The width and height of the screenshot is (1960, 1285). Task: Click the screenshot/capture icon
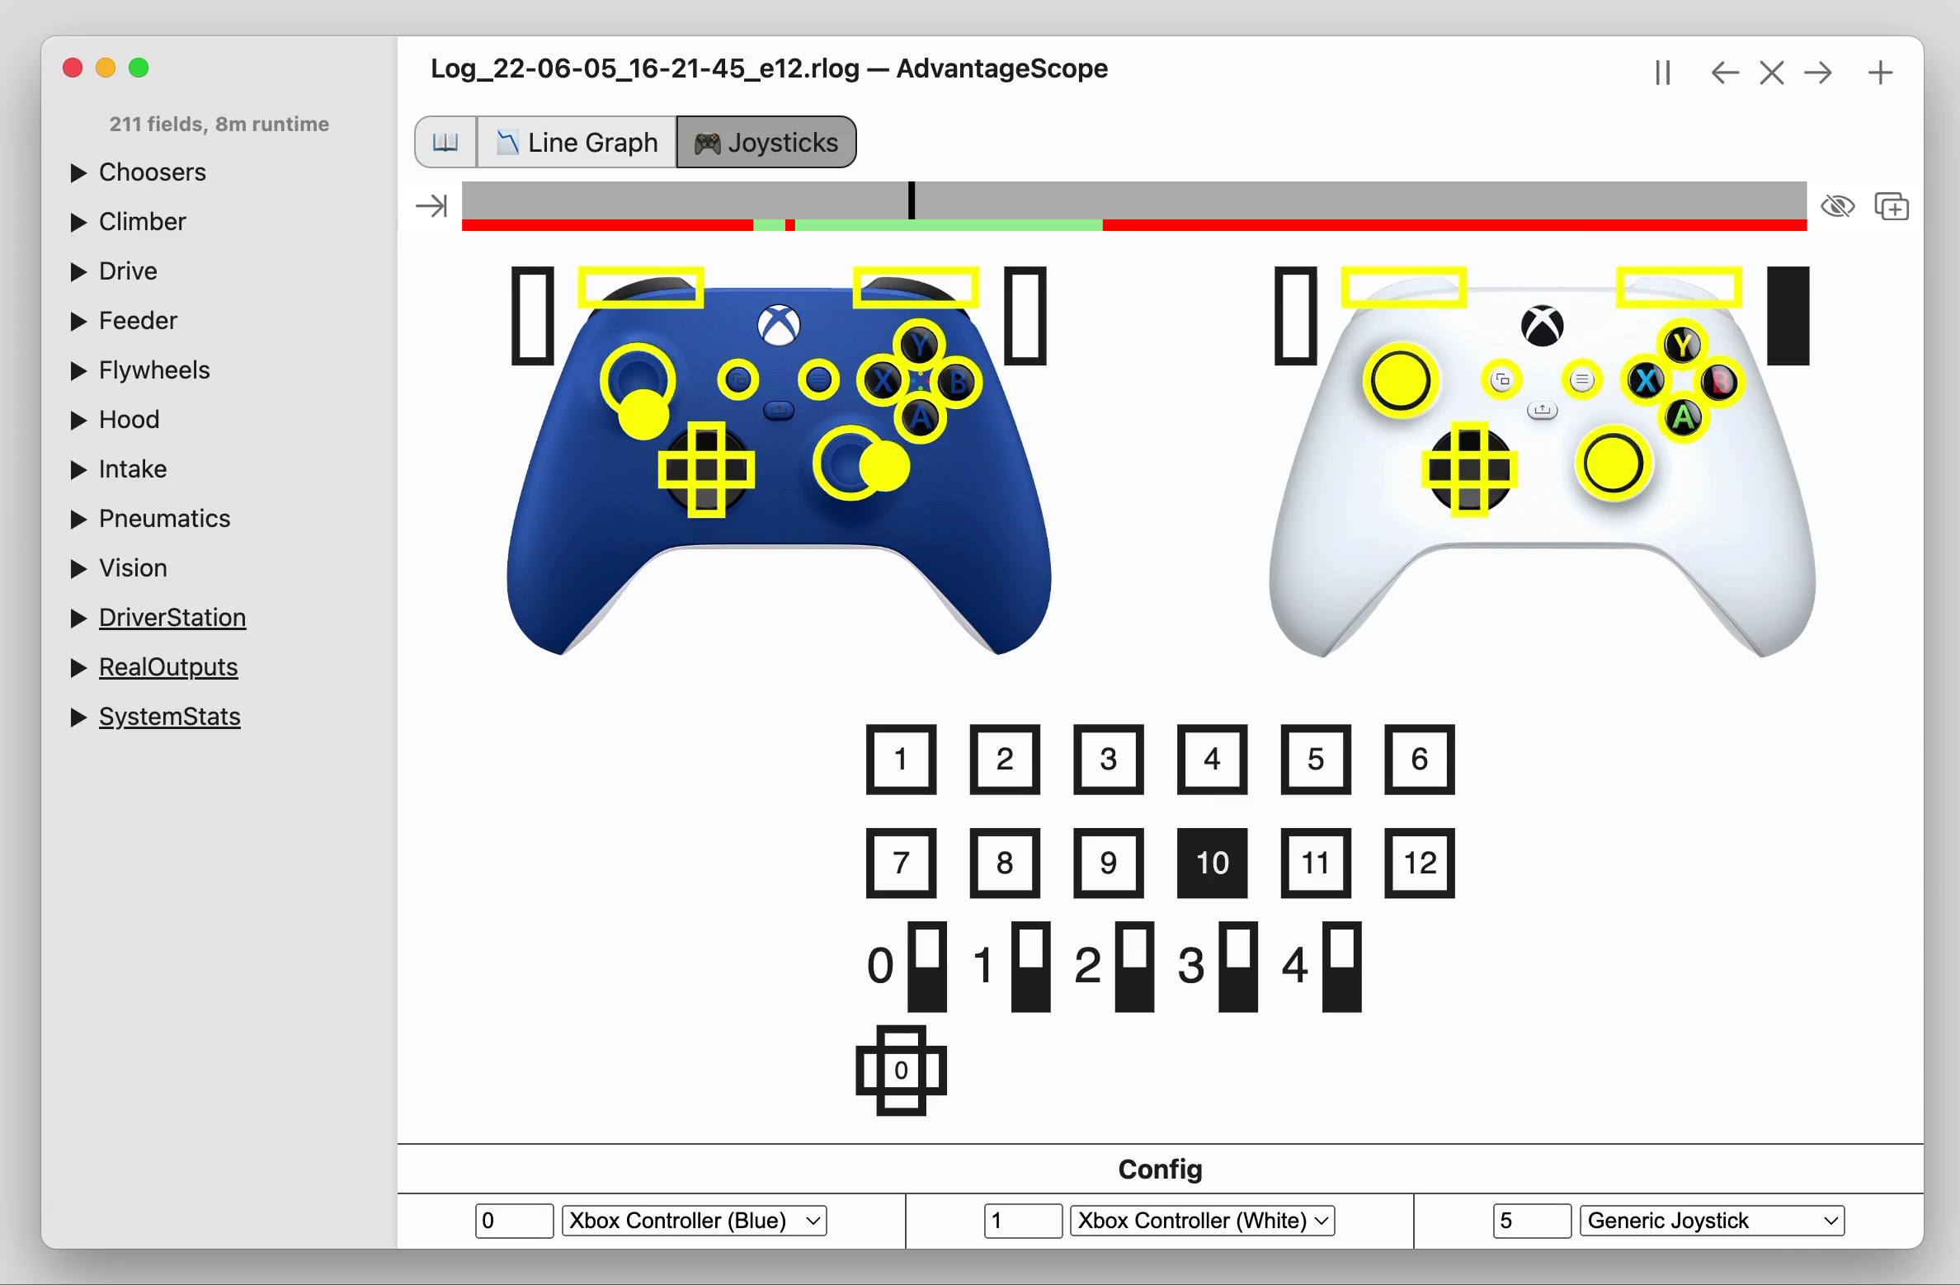pyautogui.click(x=1892, y=205)
